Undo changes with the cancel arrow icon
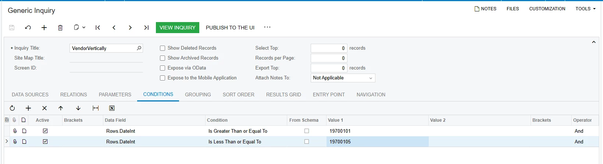The height and width of the screenshot is (164, 603). tap(28, 28)
